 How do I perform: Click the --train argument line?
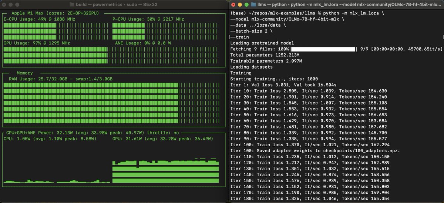[x=239, y=37]
